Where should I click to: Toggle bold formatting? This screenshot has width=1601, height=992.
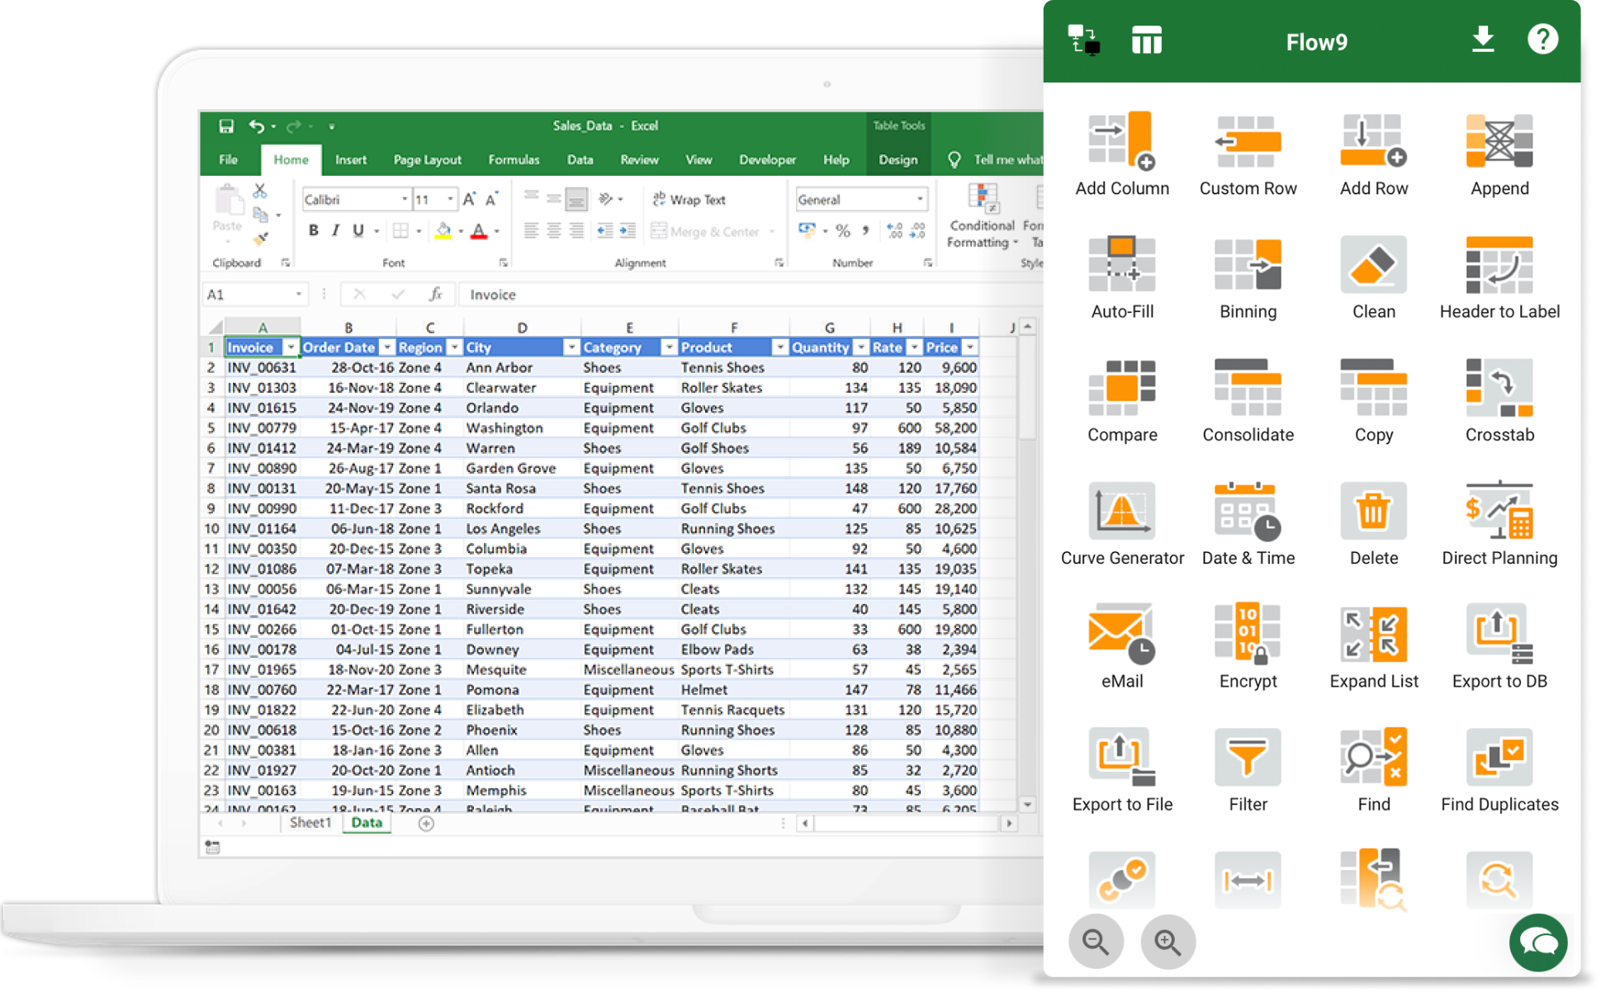tap(313, 230)
